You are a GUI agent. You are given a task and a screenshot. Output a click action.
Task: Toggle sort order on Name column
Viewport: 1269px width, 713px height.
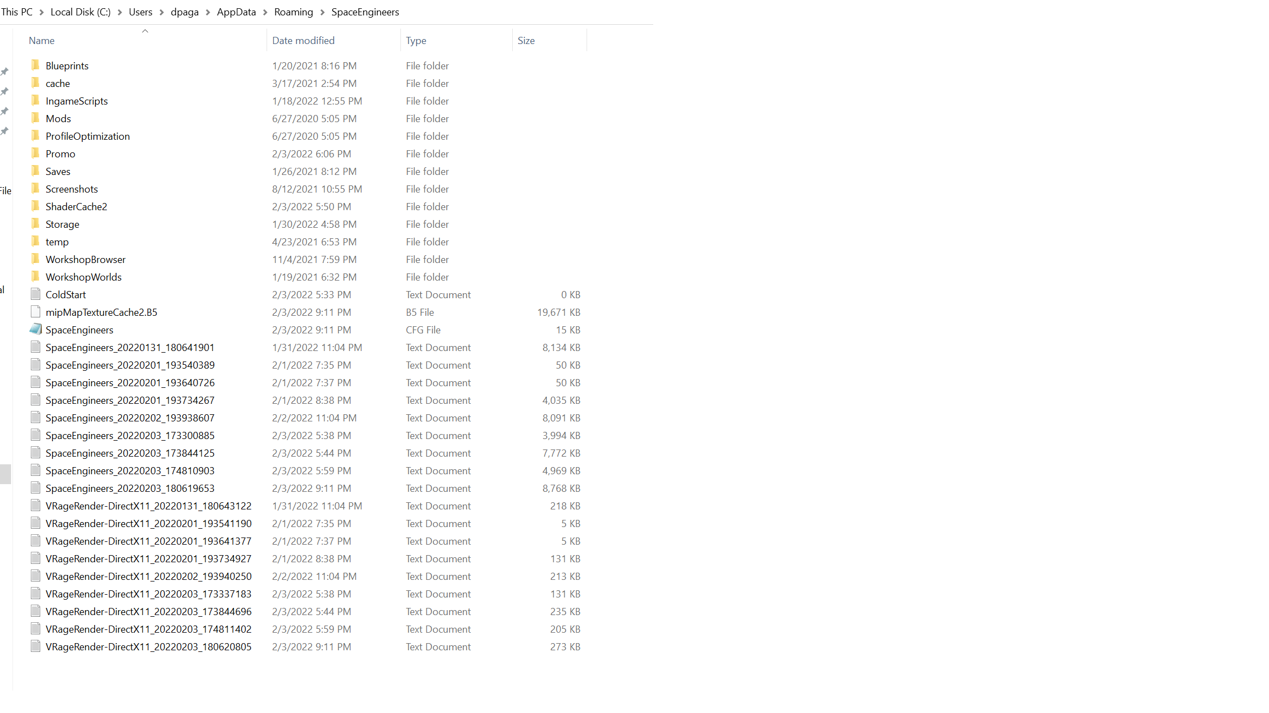point(42,41)
